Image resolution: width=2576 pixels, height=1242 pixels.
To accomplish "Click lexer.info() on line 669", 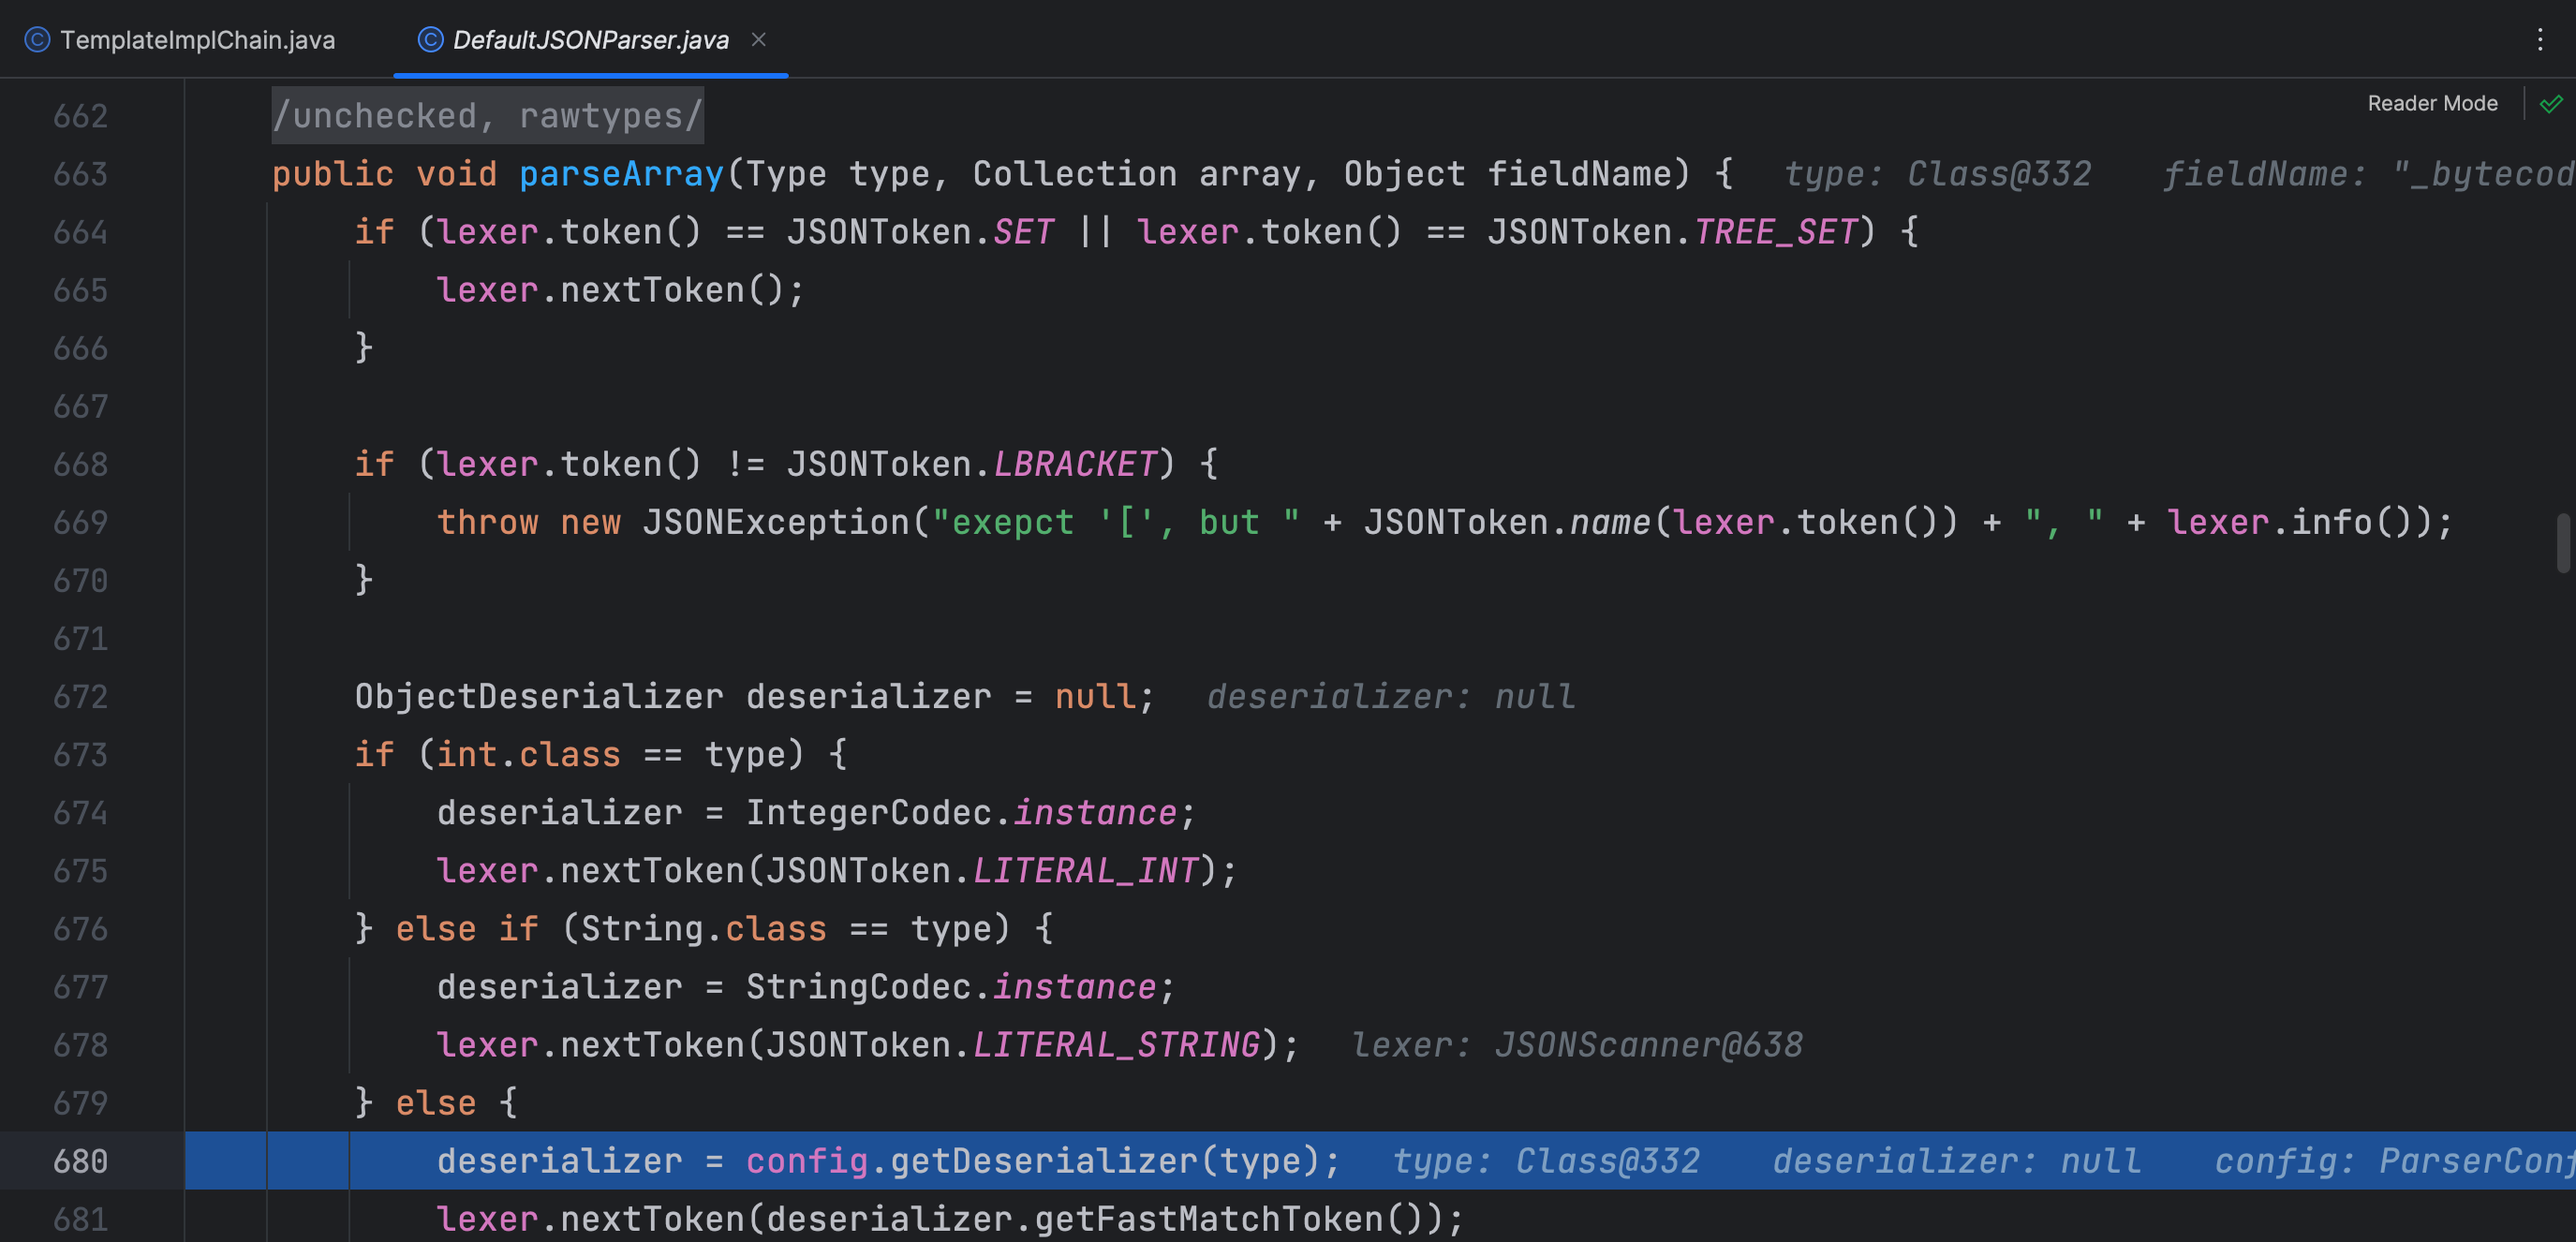I will coord(2298,522).
